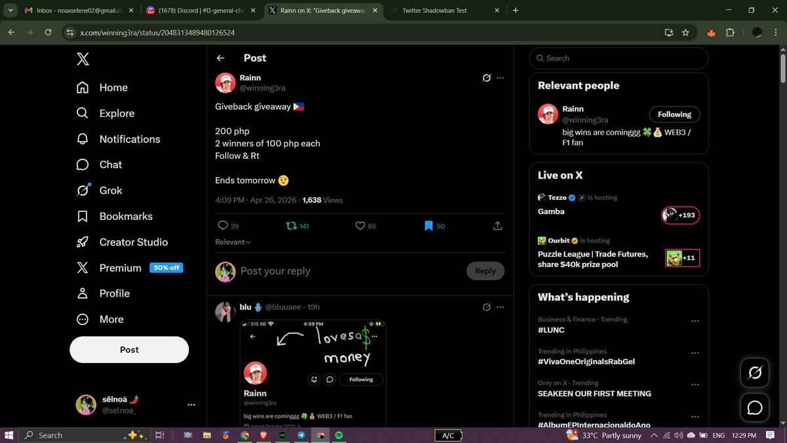Click the share post icon
This screenshot has width=787, height=443.
(498, 226)
